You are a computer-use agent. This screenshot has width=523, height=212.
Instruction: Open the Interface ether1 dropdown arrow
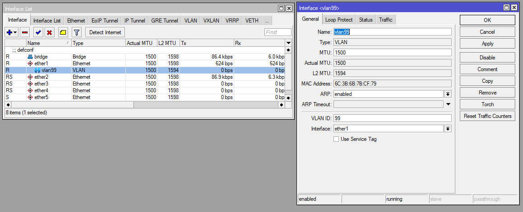coord(448,129)
